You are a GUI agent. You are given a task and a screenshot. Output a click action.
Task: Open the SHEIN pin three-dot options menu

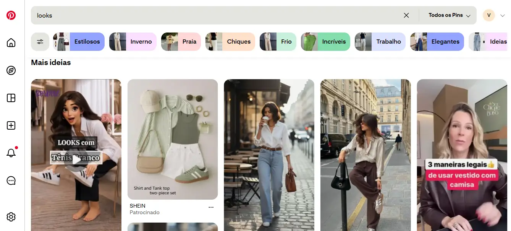[x=211, y=207]
